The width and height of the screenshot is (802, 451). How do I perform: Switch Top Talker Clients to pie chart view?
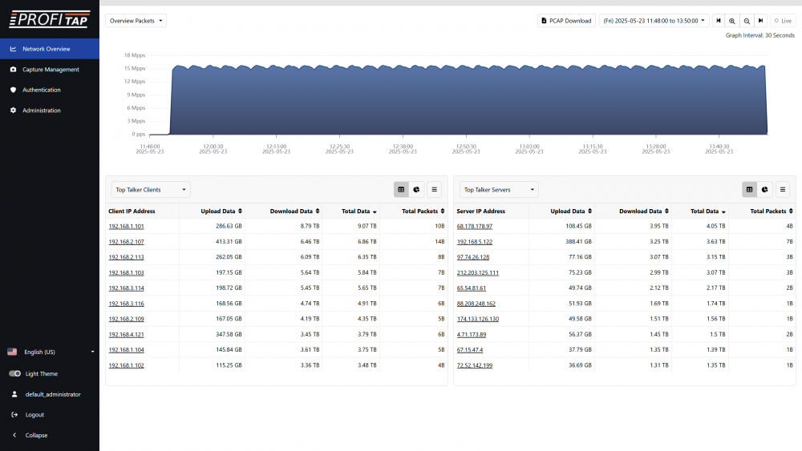point(417,190)
